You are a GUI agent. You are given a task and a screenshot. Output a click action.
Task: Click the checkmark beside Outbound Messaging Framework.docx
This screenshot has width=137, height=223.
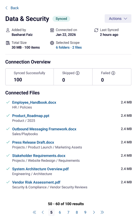(8, 129)
